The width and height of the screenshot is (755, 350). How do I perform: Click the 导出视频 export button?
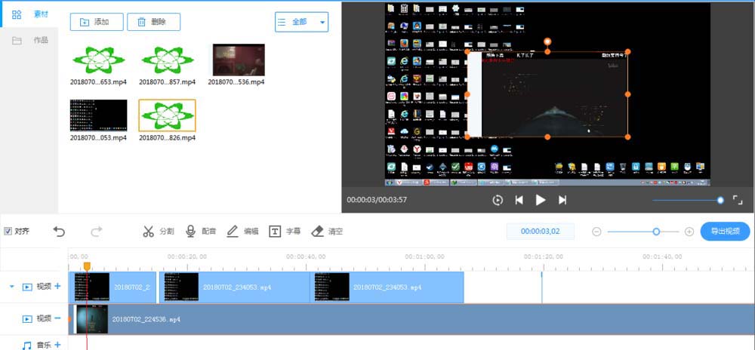[x=725, y=232]
